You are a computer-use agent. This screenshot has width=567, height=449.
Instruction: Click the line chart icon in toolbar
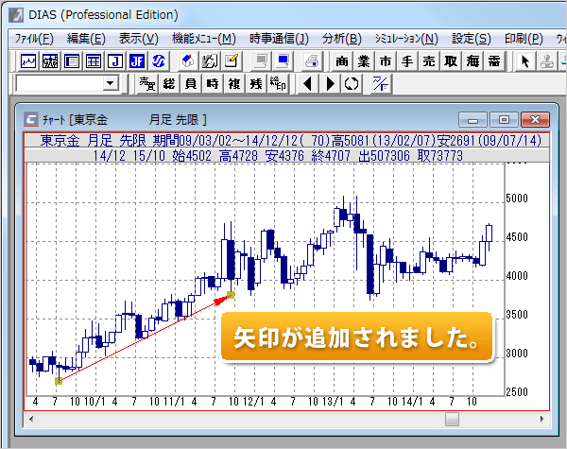coord(28,61)
